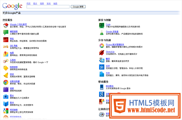Follow the 财经 link
This screenshot has width=182, height=120.
pyautogui.click(x=12, y=39)
